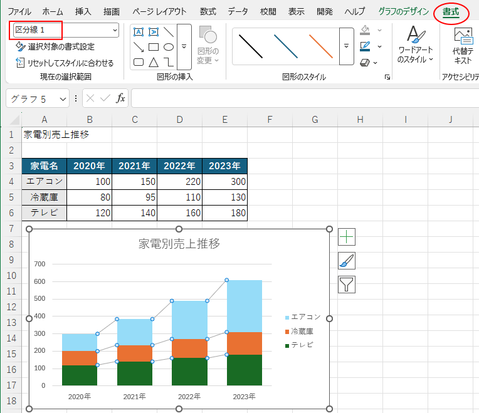
Task: Select the elbow connector shape
Action: (168, 62)
